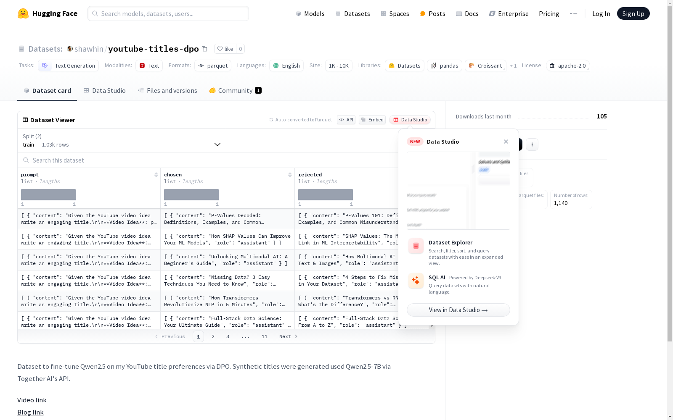Click the Data Studio button in viewer header
Image resolution: width=673 pixels, height=420 pixels.
pyautogui.click(x=410, y=120)
